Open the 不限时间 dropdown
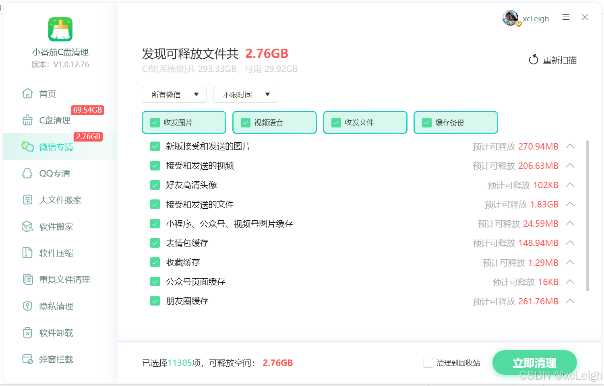 [x=246, y=94]
